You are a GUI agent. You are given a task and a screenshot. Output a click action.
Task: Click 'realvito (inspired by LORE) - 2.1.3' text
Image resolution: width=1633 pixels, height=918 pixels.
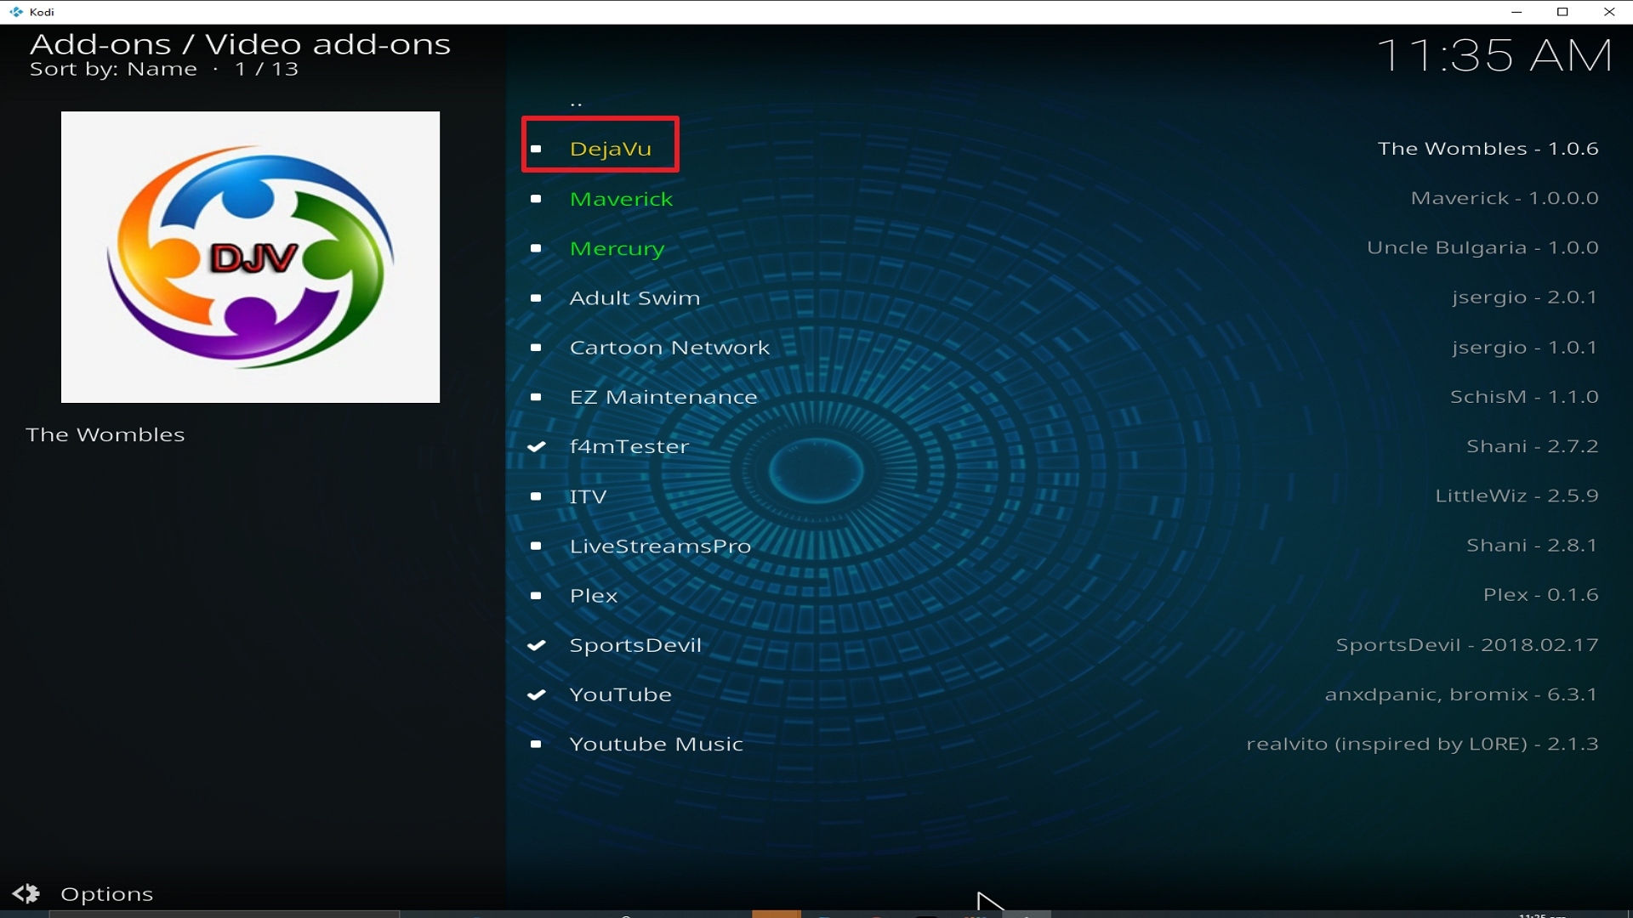click(x=1422, y=745)
